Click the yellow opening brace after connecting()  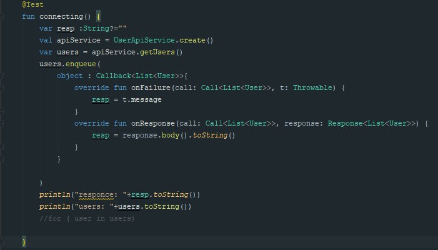[x=98, y=16]
